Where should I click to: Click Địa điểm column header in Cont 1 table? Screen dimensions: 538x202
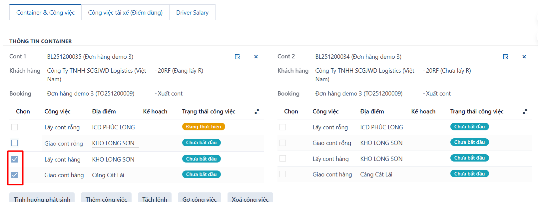pos(104,111)
